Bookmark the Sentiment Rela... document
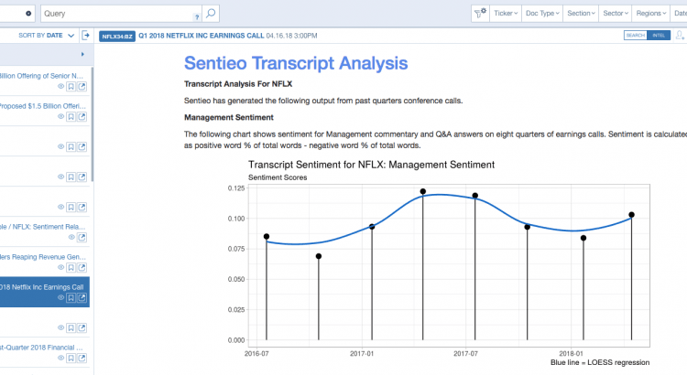Screen dimensions: 687x375 [71, 237]
